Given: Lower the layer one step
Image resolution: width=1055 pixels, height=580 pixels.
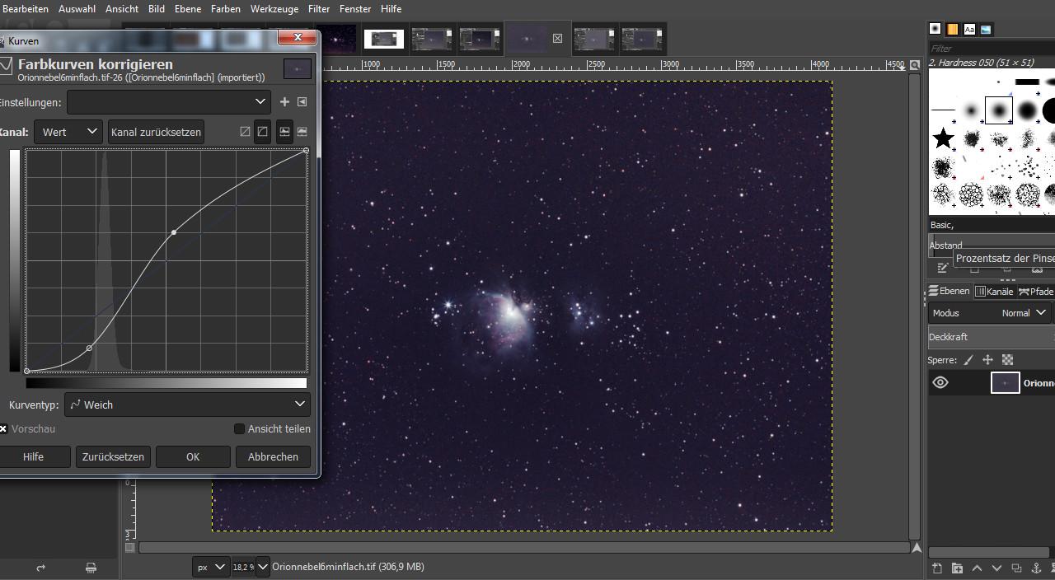Looking at the screenshot, I should point(996,568).
